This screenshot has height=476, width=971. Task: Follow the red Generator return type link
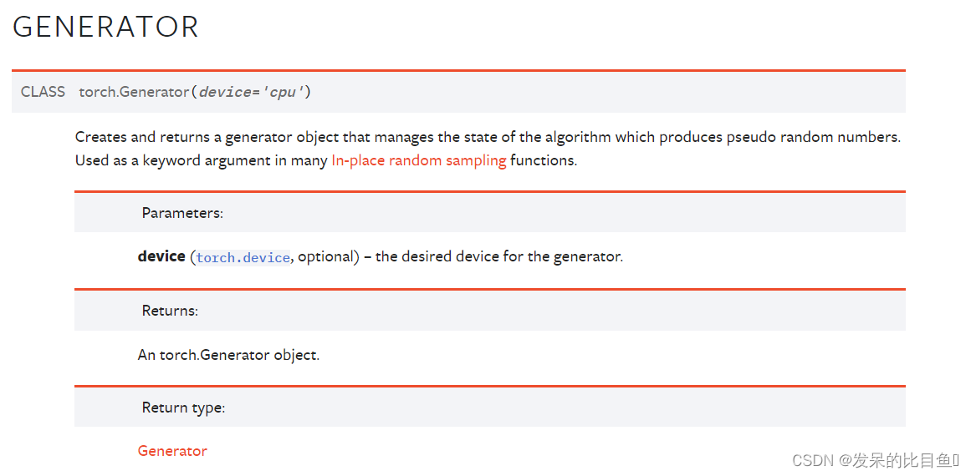[x=172, y=451]
